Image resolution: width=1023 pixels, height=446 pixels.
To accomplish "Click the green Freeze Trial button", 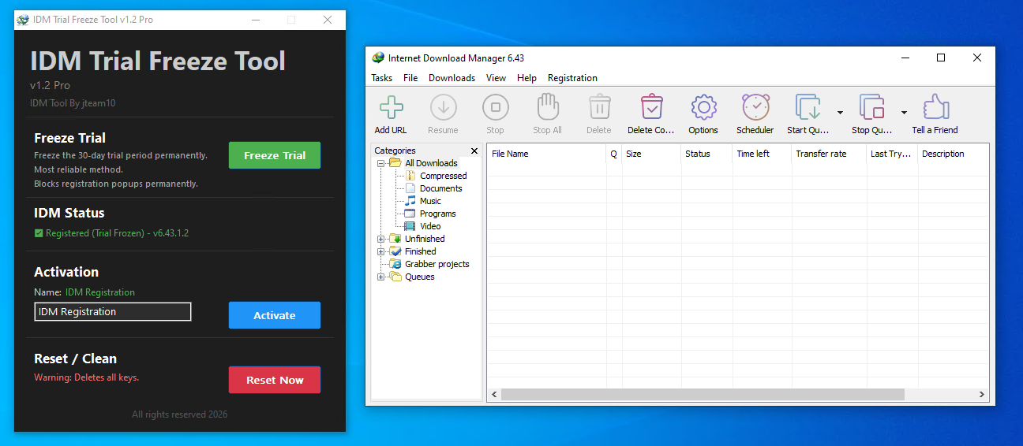I will (x=275, y=155).
